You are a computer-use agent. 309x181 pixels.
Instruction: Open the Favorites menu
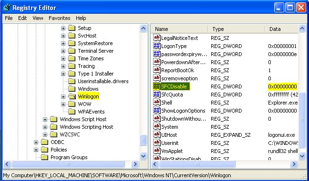click(60, 18)
